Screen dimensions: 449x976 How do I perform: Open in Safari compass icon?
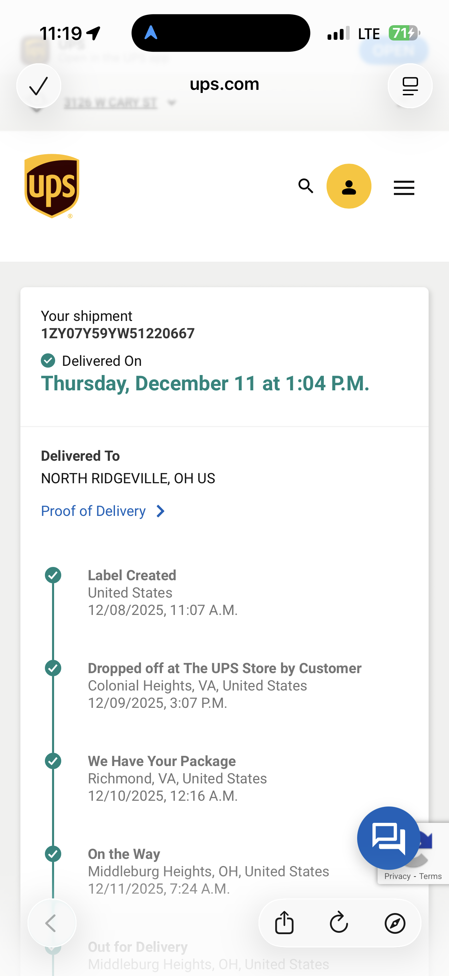[x=395, y=923]
